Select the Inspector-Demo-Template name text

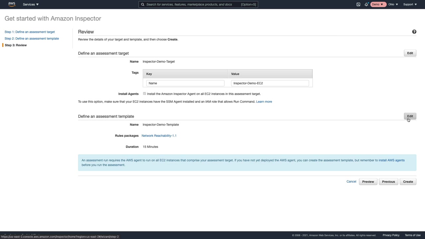161,125
